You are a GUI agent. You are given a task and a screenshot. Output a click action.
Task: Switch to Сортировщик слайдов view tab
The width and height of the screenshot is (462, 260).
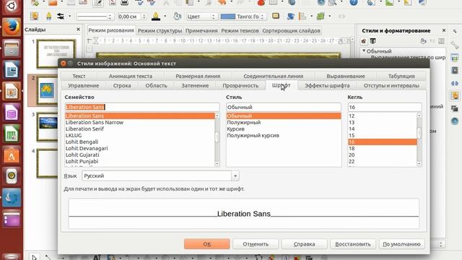coord(291,30)
